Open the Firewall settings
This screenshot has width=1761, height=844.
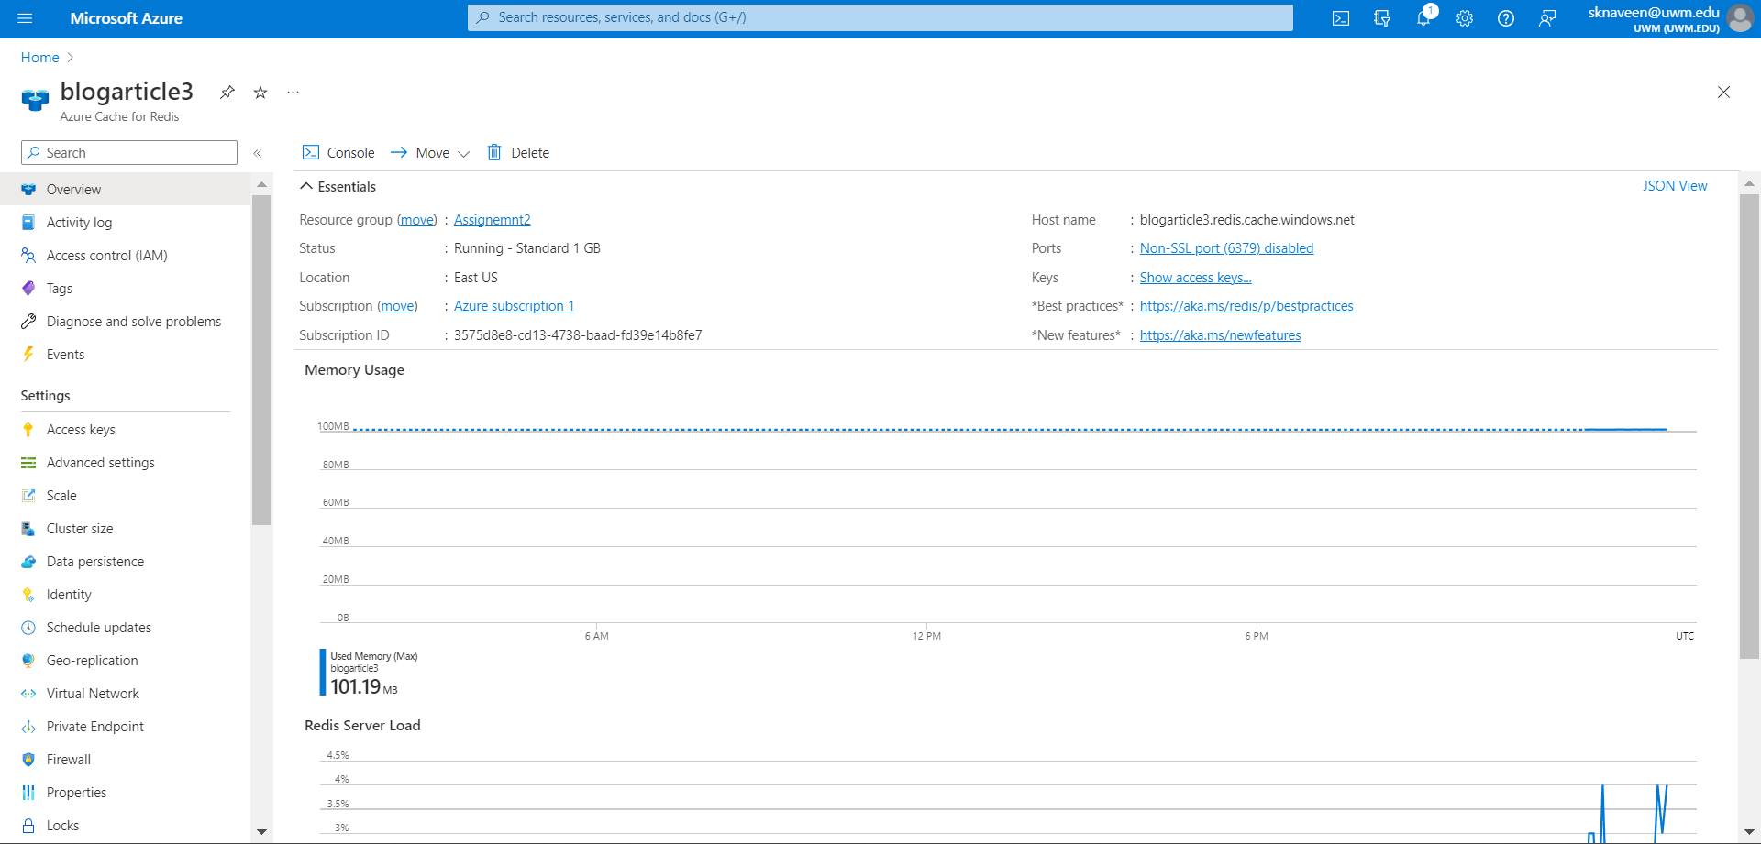point(68,759)
